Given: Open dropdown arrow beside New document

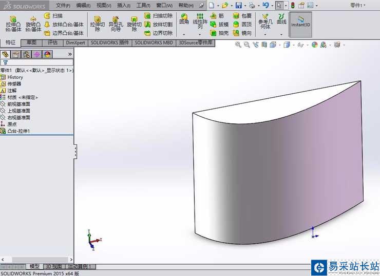Looking at the screenshot, I should (x=218, y=5).
